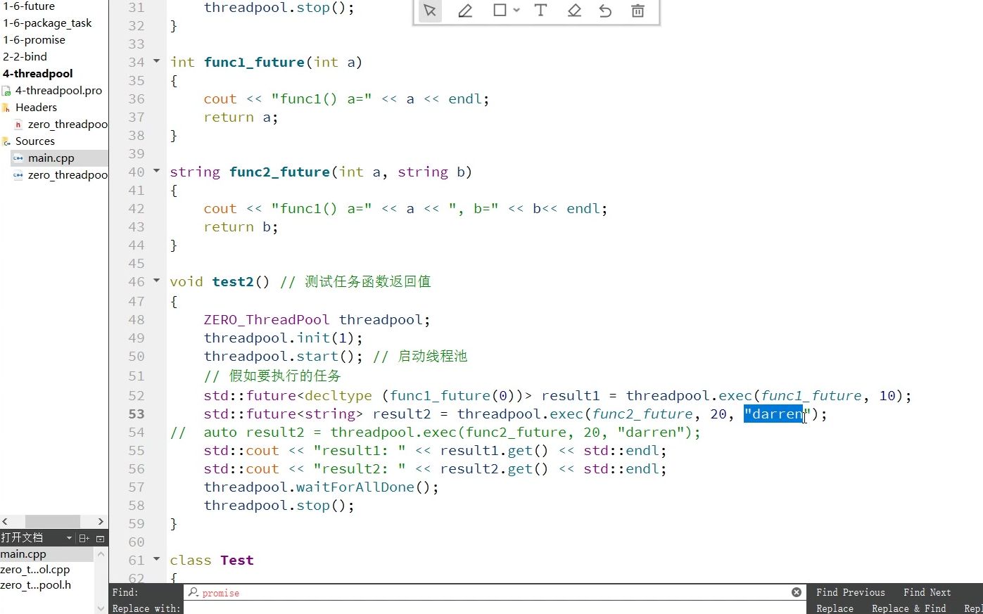The image size is (983, 614).
Task: Select the cursor tool in the annotation toolbar
Action: (x=430, y=11)
